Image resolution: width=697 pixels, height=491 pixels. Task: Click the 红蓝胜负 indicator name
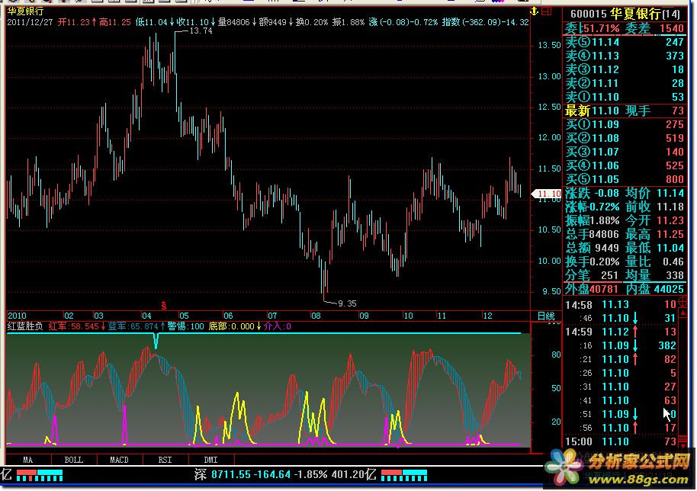point(25,326)
